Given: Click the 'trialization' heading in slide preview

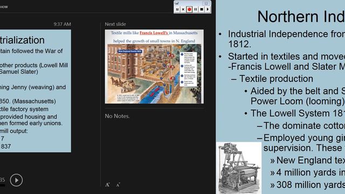Looking at the screenshot, I should [x=22, y=40].
